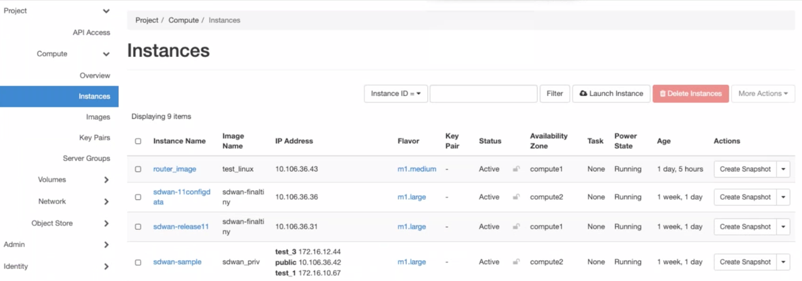The width and height of the screenshot is (802, 281).
Task: Check the sdwan-11configdata row checkbox
Action: (138, 197)
